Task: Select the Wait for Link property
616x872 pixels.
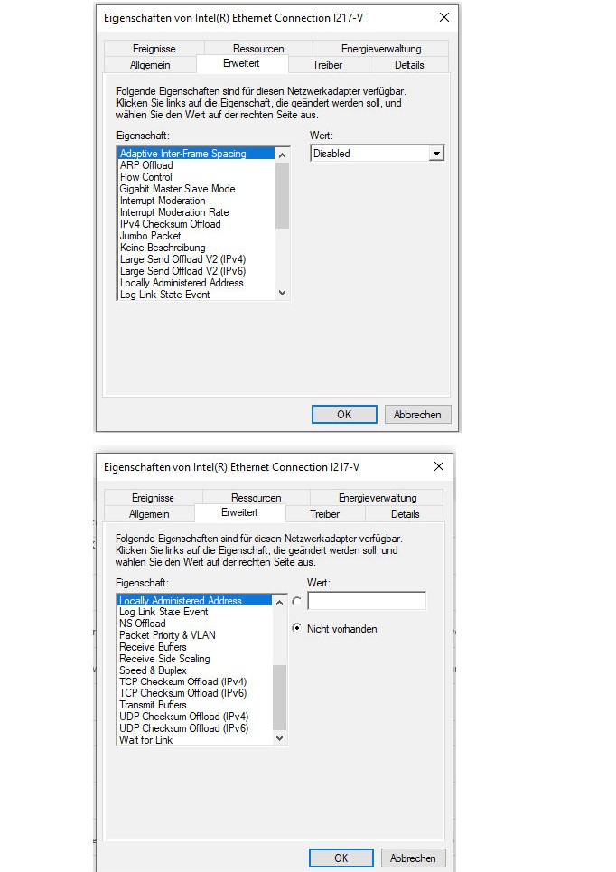Action: pos(194,740)
